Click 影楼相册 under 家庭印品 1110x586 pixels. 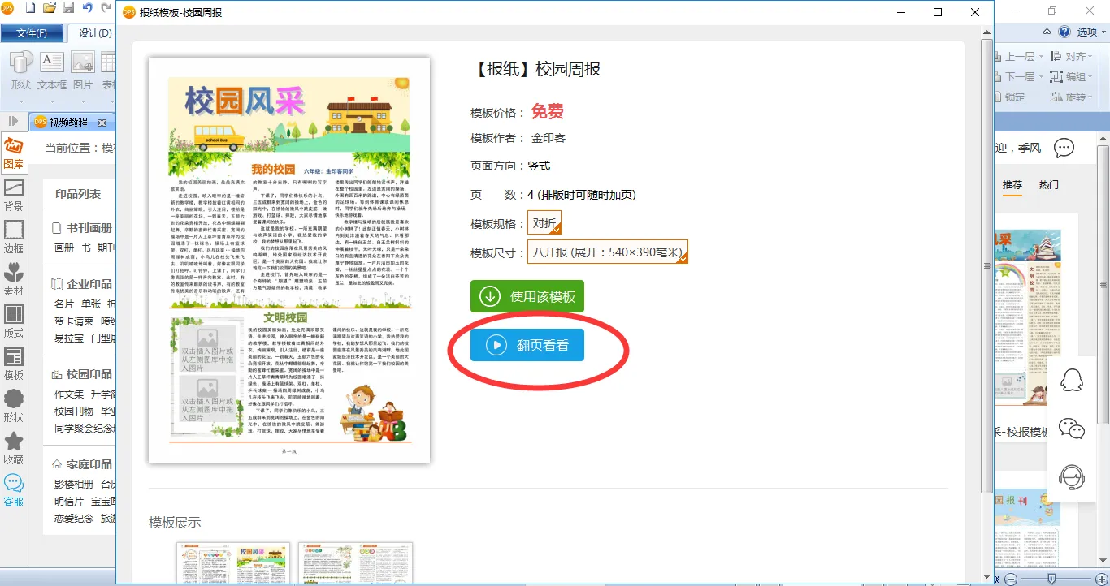[x=74, y=484]
